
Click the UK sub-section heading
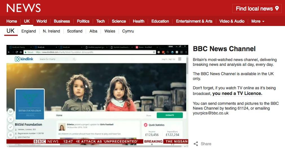(10, 31)
